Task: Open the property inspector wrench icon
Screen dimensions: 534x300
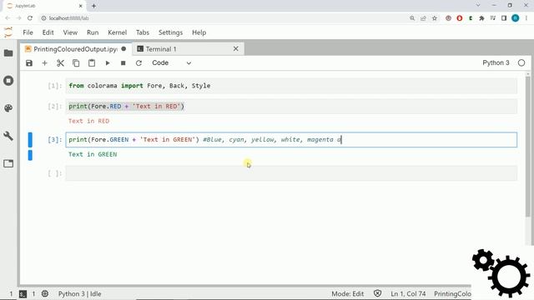Action: [8, 136]
